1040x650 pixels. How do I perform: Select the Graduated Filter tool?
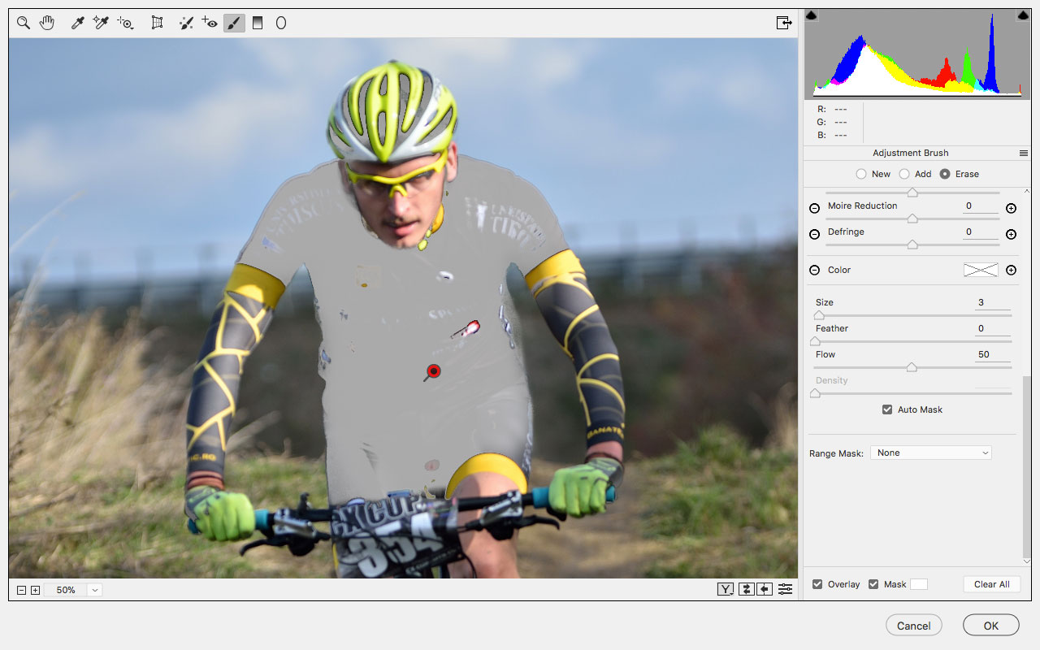[x=258, y=23]
